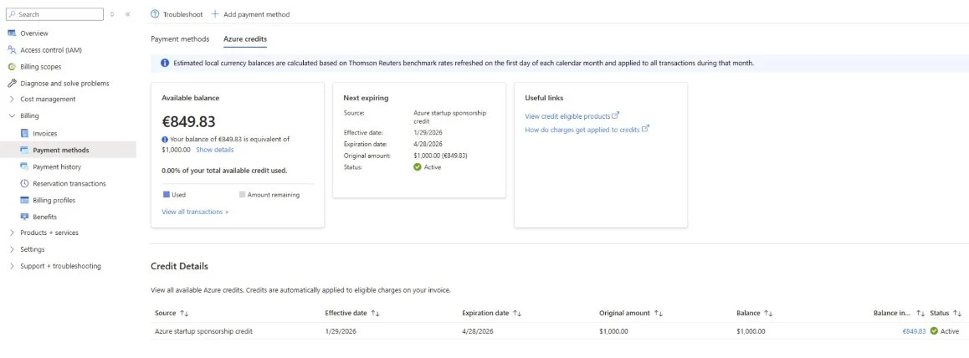Select the Azure credits tab
This screenshot has height=358, width=969.
click(x=245, y=38)
